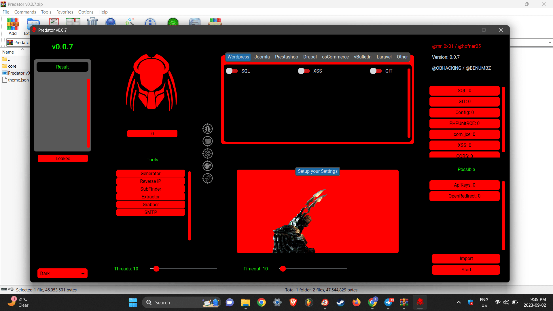Enable the SQL toggle

click(232, 71)
